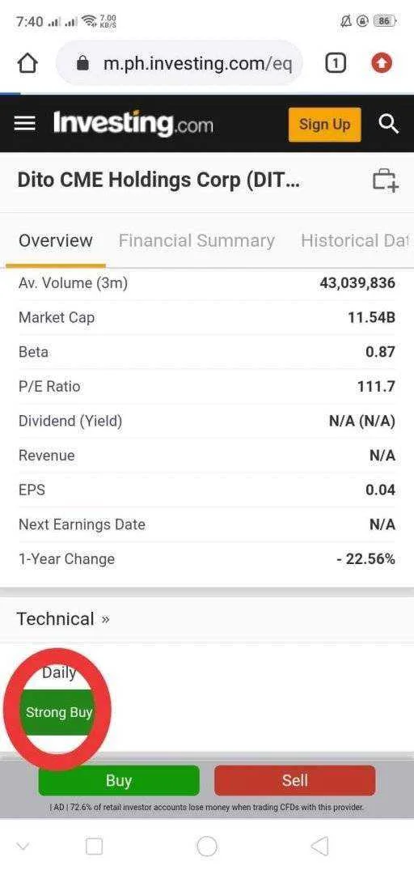Open the Historical Data tab
This screenshot has width=414, height=874.
click(x=354, y=241)
